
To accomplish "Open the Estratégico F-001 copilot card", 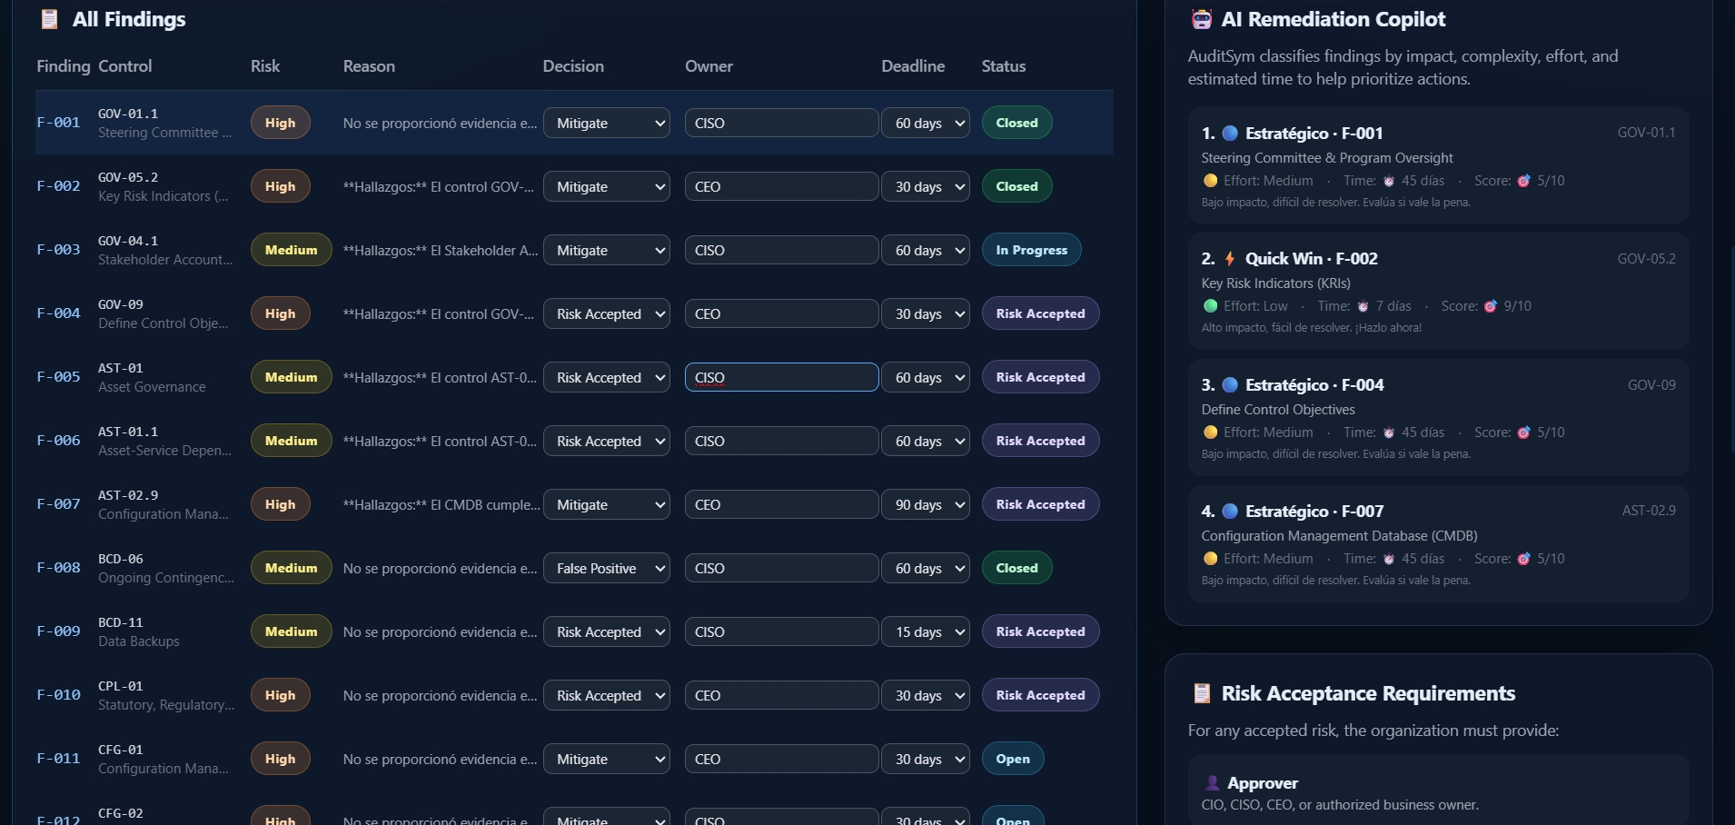I will tap(1438, 165).
